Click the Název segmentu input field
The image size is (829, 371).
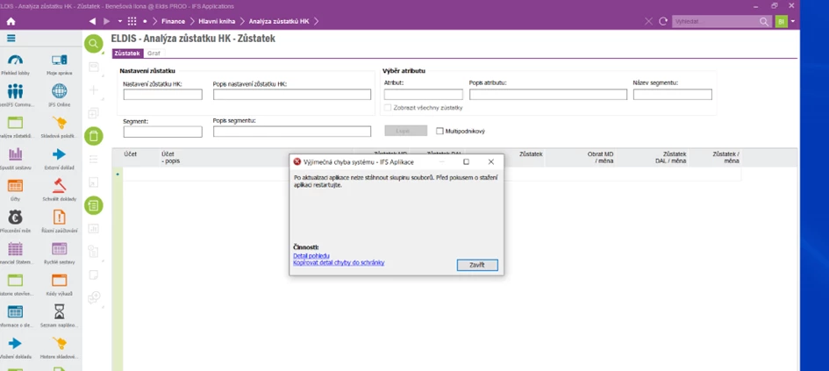673,95
